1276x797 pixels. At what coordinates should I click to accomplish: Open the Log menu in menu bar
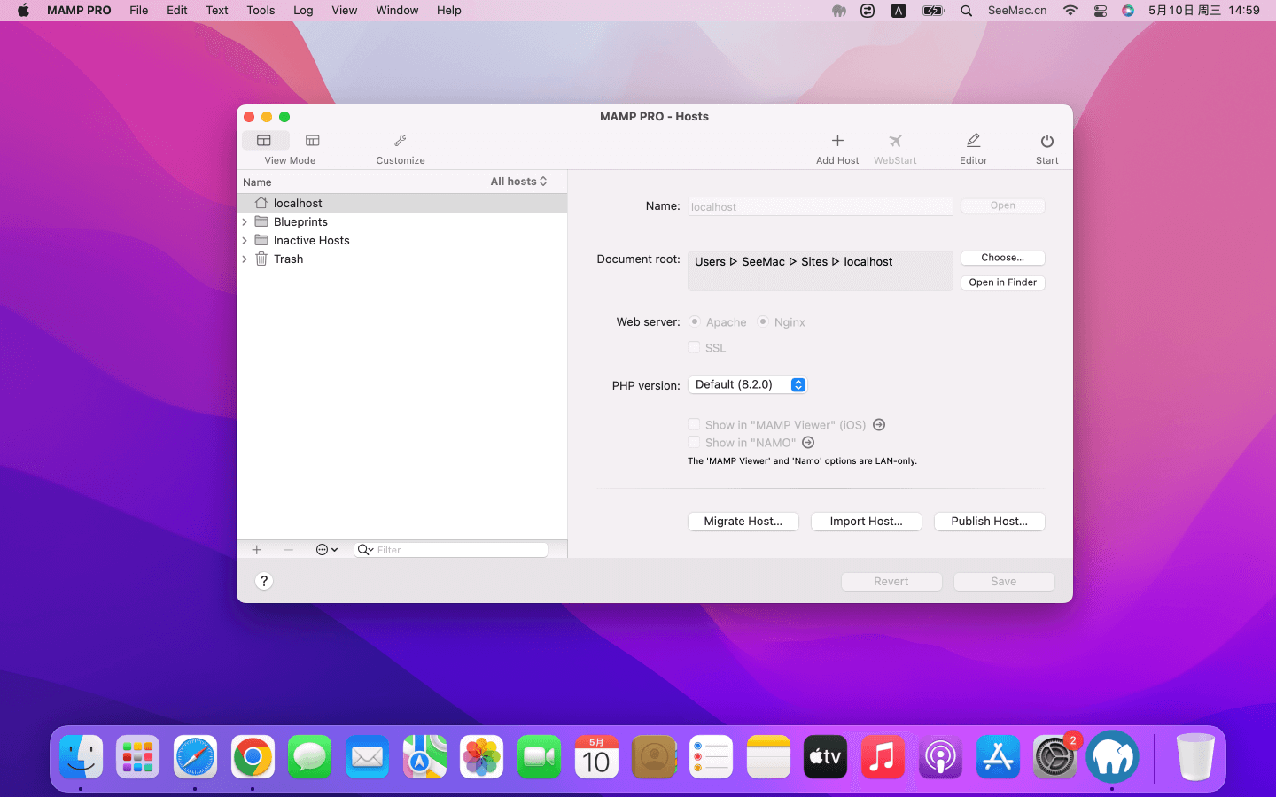(x=303, y=11)
